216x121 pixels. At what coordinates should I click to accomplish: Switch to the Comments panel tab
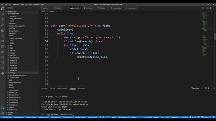coord(82,88)
